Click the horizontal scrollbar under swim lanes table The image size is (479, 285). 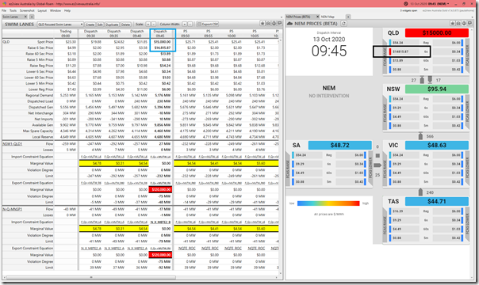click(x=92, y=277)
